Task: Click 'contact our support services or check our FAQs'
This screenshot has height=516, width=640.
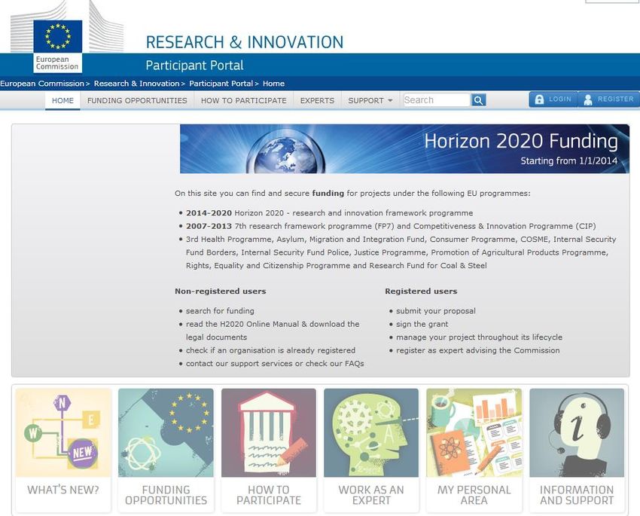Action: pos(275,364)
